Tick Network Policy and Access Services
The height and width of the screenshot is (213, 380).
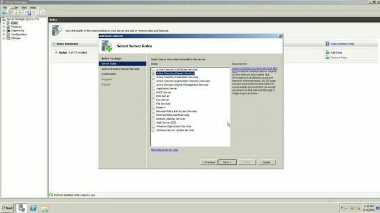point(153,111)
